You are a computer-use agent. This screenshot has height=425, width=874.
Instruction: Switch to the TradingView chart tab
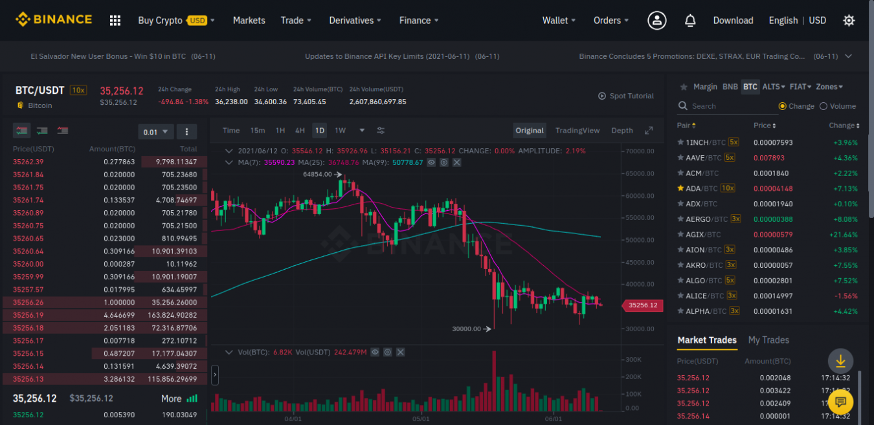pos(577,131)
